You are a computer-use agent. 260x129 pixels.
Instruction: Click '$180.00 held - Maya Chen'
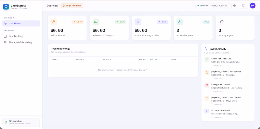coord(224,101)
